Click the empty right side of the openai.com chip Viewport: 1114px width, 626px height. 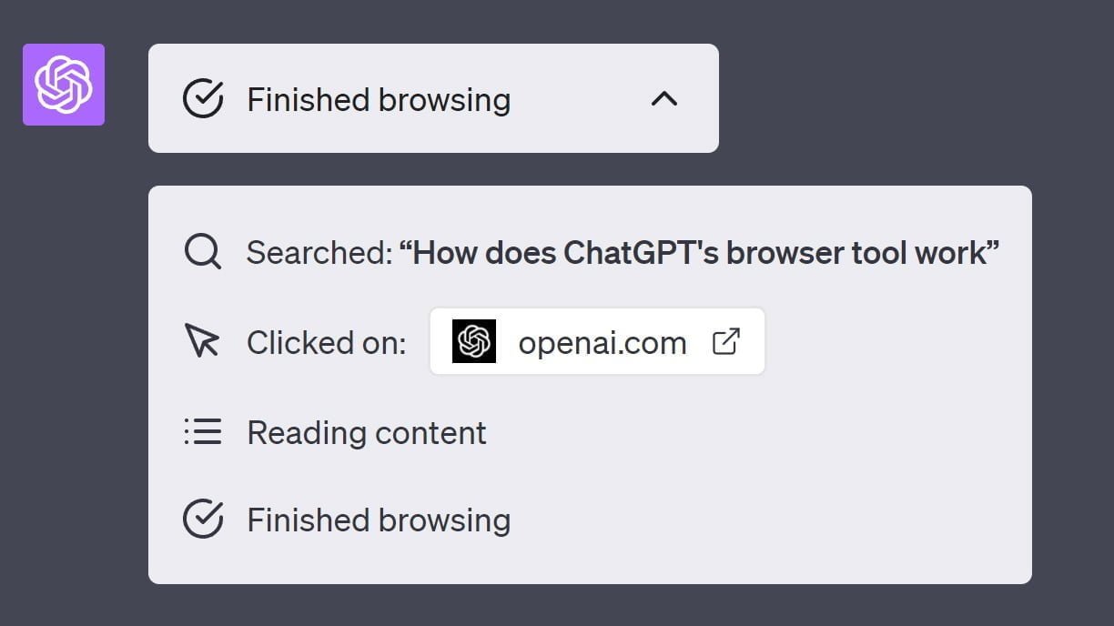(754, 342)
